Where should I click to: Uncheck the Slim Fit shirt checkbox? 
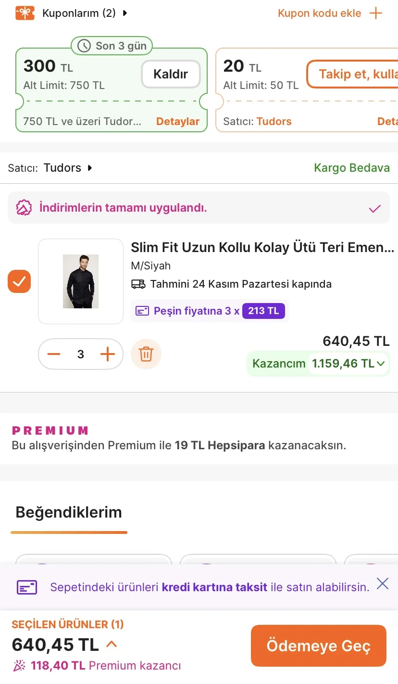pyautogui.click(x=19, y=281)
